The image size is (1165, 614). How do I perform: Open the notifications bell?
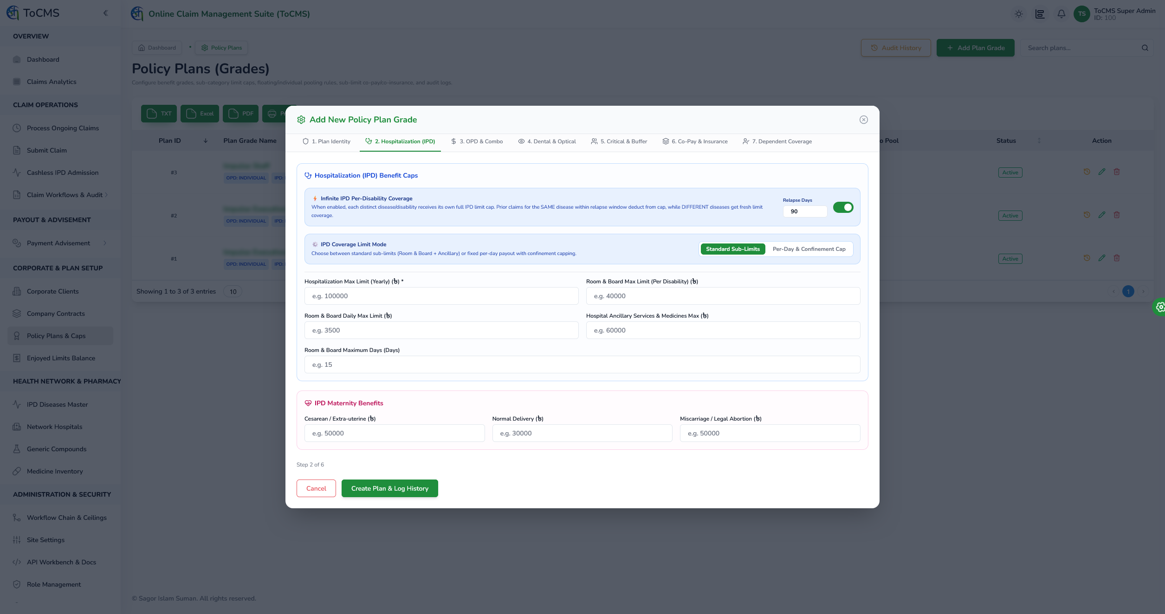pyautogui.click(x=1061, y=14)
